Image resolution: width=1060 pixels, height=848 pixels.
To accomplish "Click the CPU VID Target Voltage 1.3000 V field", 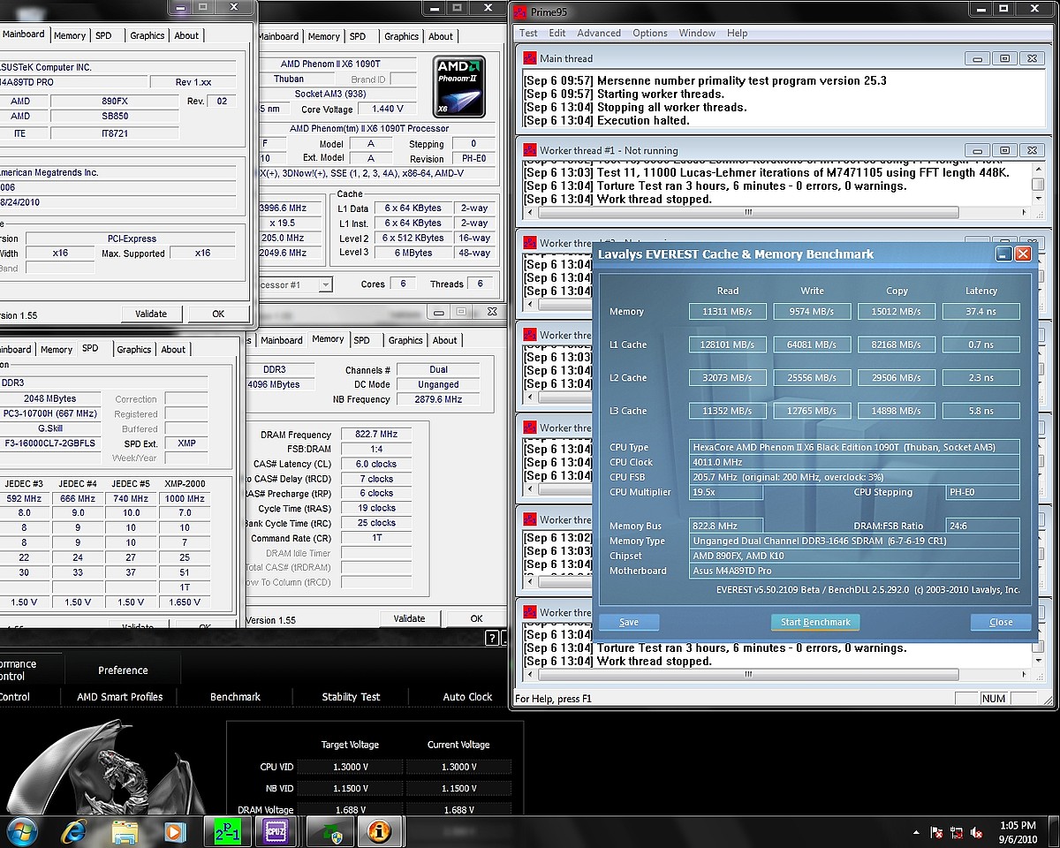I will (x=351, y=767).
